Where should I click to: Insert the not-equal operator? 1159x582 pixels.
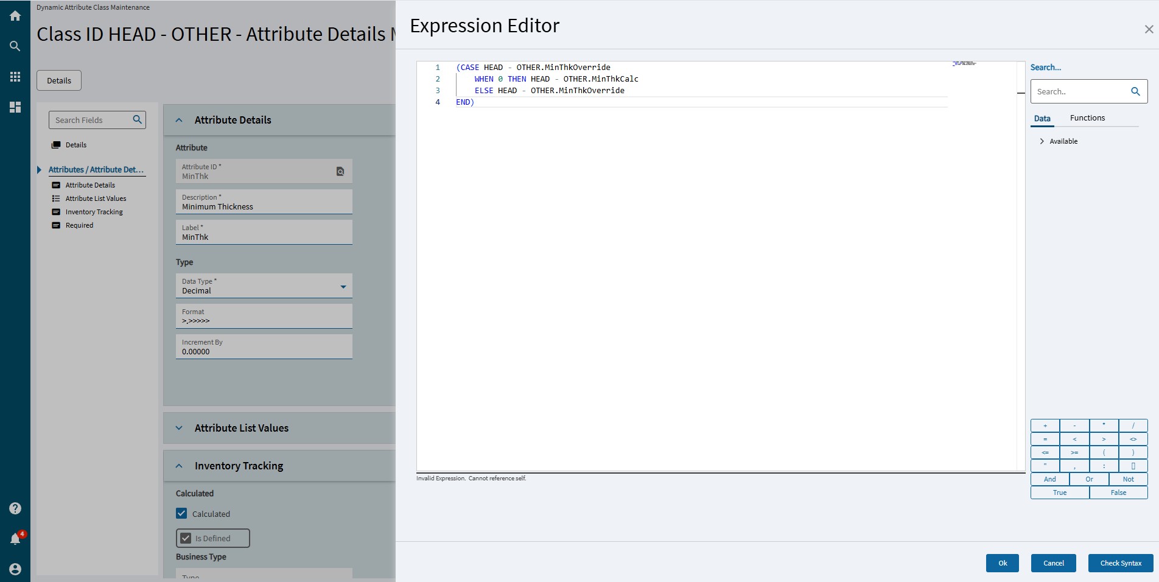1133,439
